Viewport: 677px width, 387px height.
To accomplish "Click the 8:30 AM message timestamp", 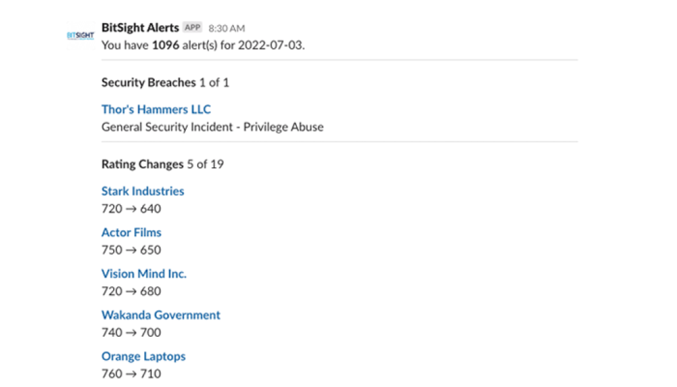I will pyautogui.click(x=225, y=28).
